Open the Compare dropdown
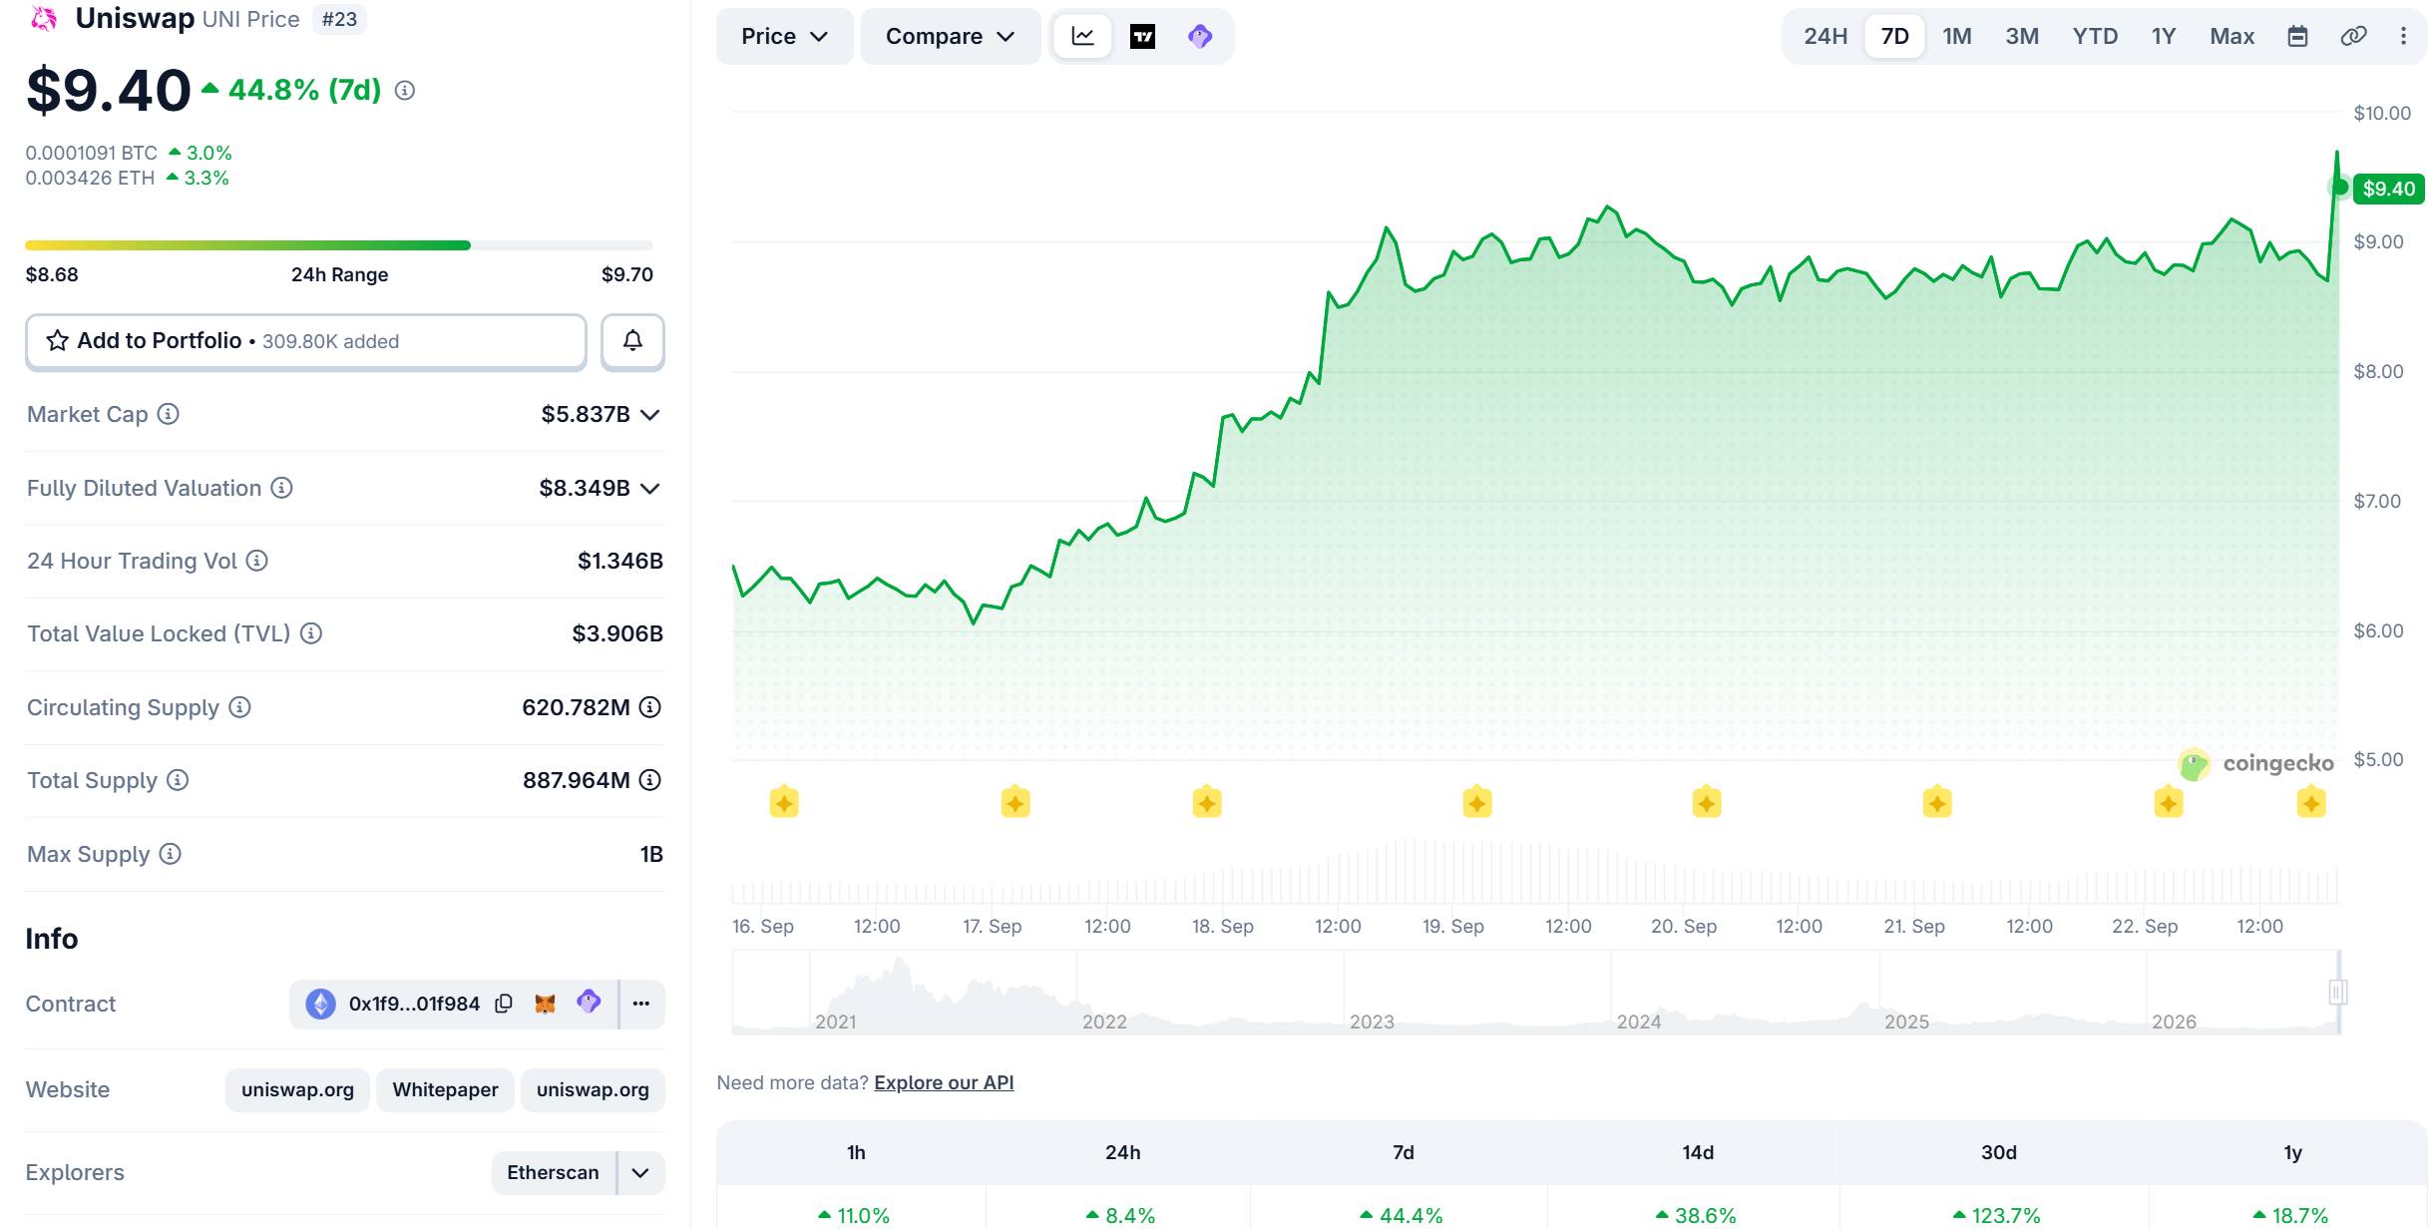 point(950,37)
